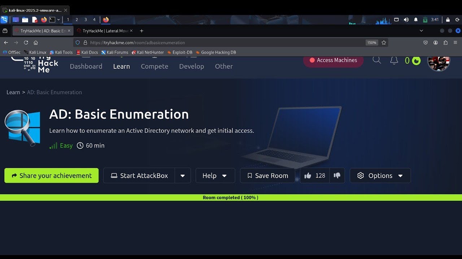The width and height of the screenshot is (462, 259).
Task: Click the battery power manager icon
Action: pos(425,20)
